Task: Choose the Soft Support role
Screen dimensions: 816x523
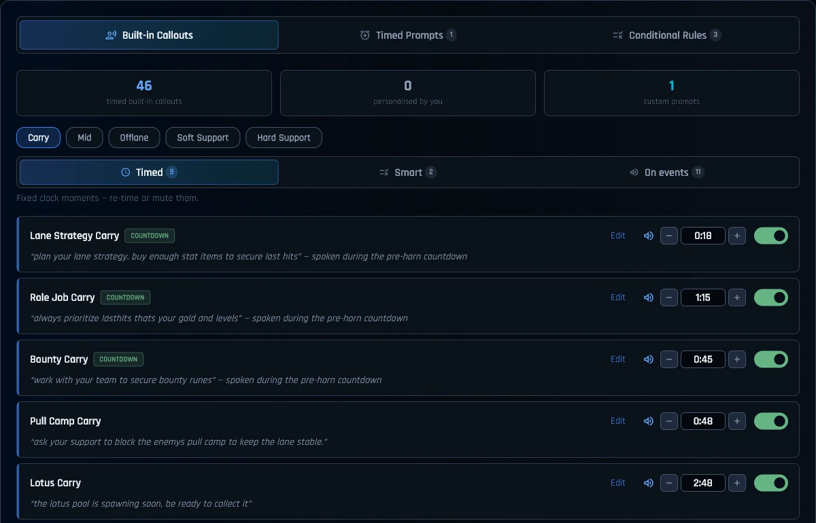Action: pyautogui.click(x=203, y=137)
